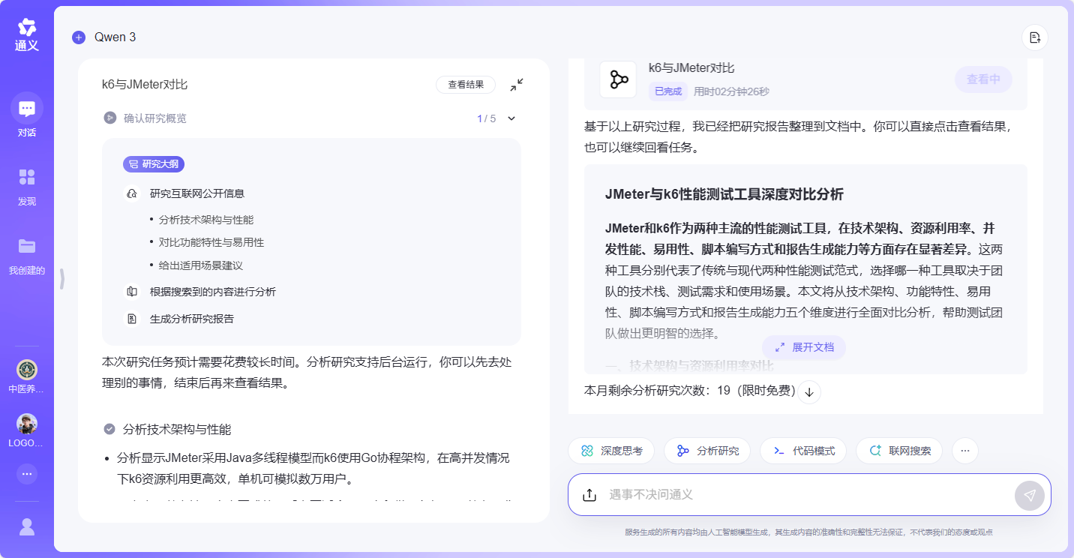
Task: Enable 联网搜索 web search
Action: click(x=899, y=451)
